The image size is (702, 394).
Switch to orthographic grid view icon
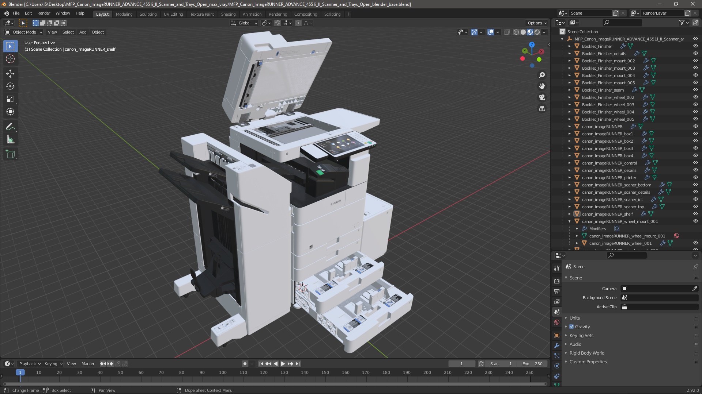pyautogui.click(x=542, y=109)
